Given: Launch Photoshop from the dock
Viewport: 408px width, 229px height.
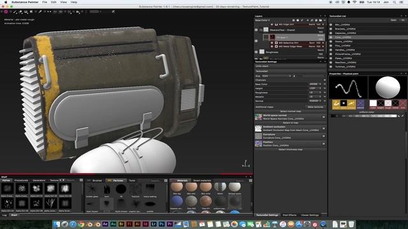Looking at the screenshot, I should [x=162, y=224].
